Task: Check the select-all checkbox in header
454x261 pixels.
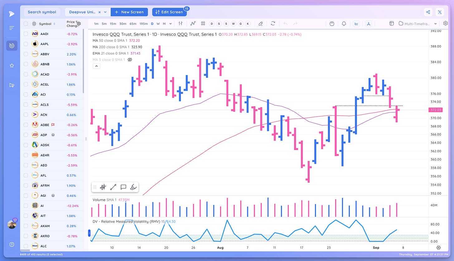Action: coord(26,24)
